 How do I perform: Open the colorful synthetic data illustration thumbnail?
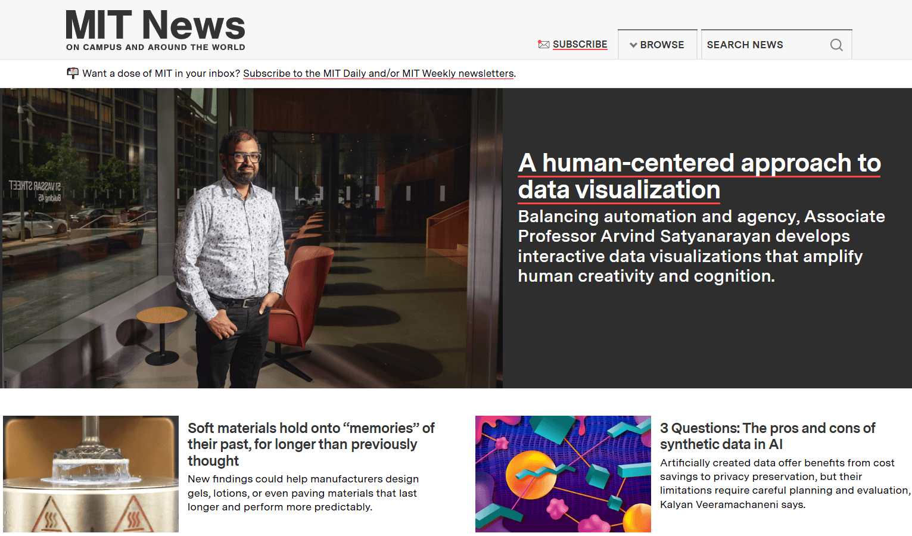563,473
